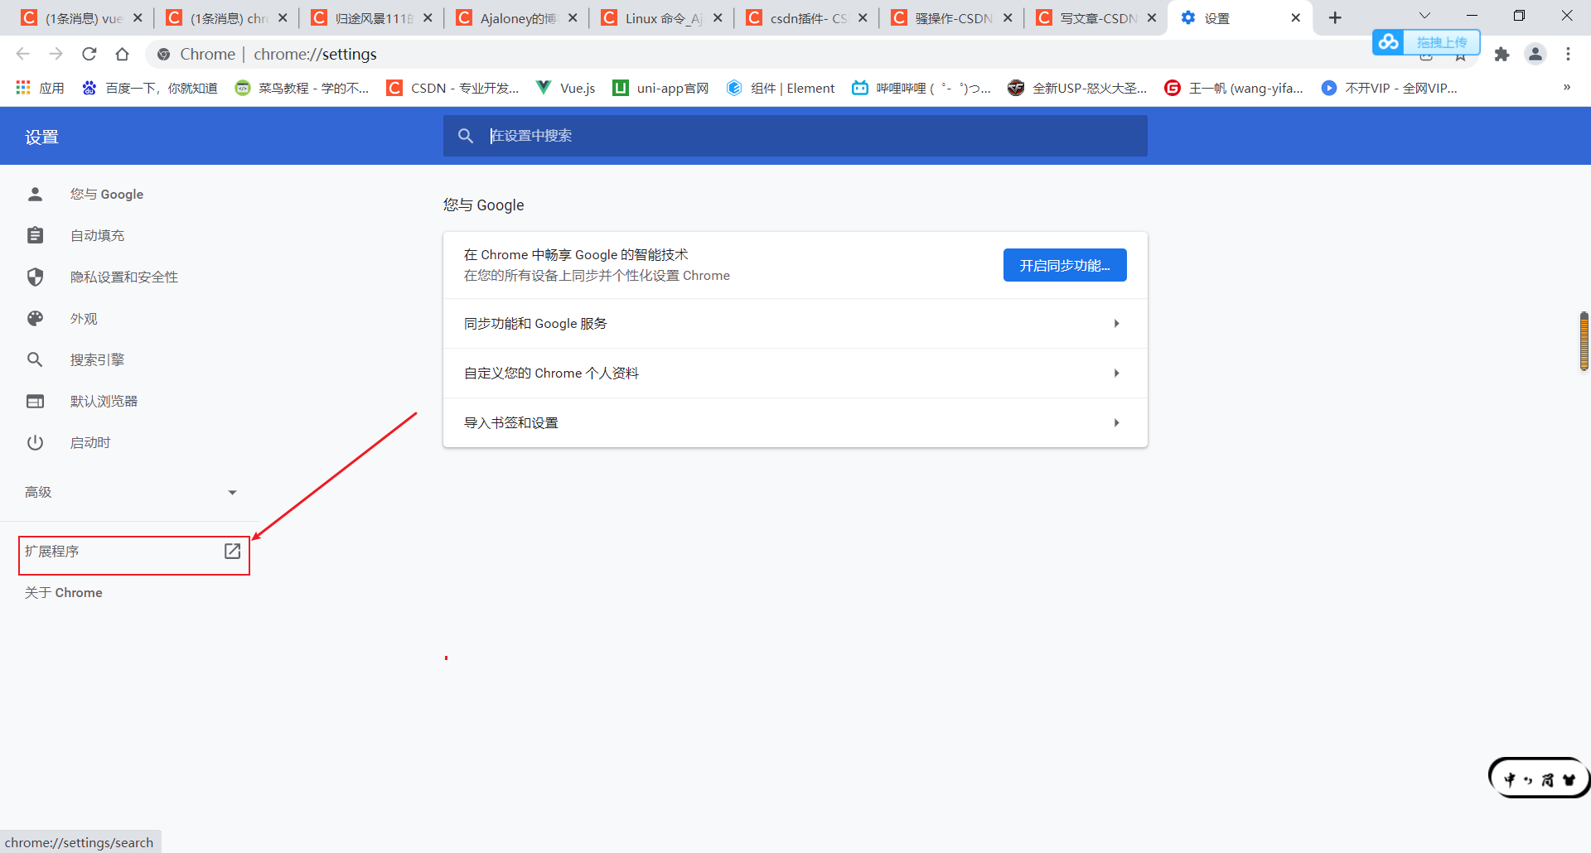This screenshot has width=1591, height=853.
Task: Close the 设置 settings tab
Action: 1296,17
